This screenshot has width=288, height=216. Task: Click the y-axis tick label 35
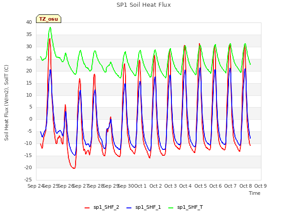[29, 34]
